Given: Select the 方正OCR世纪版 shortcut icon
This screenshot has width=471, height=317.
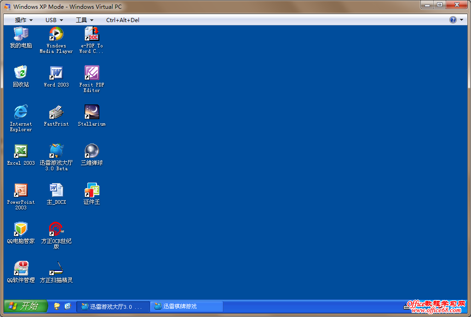Looking at the screenshot, I should (x=56, y=236).
